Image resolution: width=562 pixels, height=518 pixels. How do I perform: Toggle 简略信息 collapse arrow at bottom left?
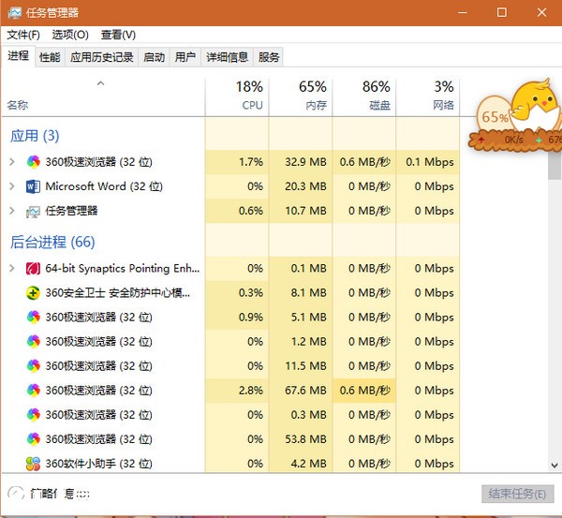(x=15, y=494)
